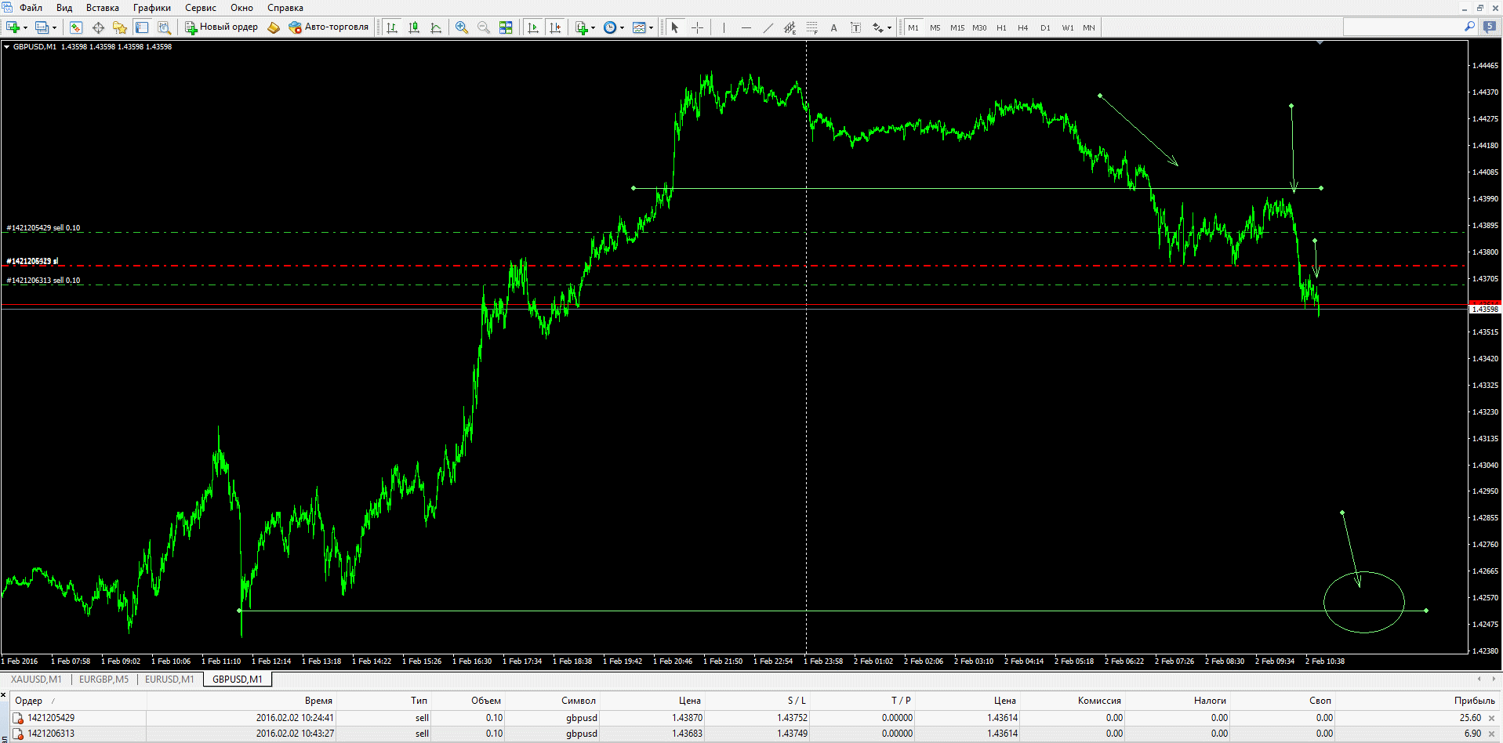This screenshot has height=743, width=1503.
Task: Open the Indicators list icon
Action: click(x=581, y=27)
